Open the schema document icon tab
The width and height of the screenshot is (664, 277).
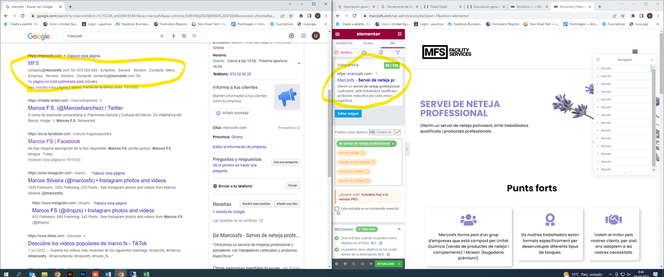point(381,52)
